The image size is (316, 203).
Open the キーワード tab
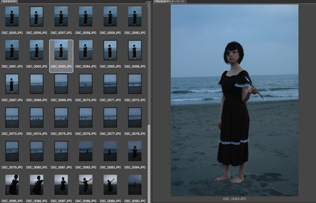[178, 2]
